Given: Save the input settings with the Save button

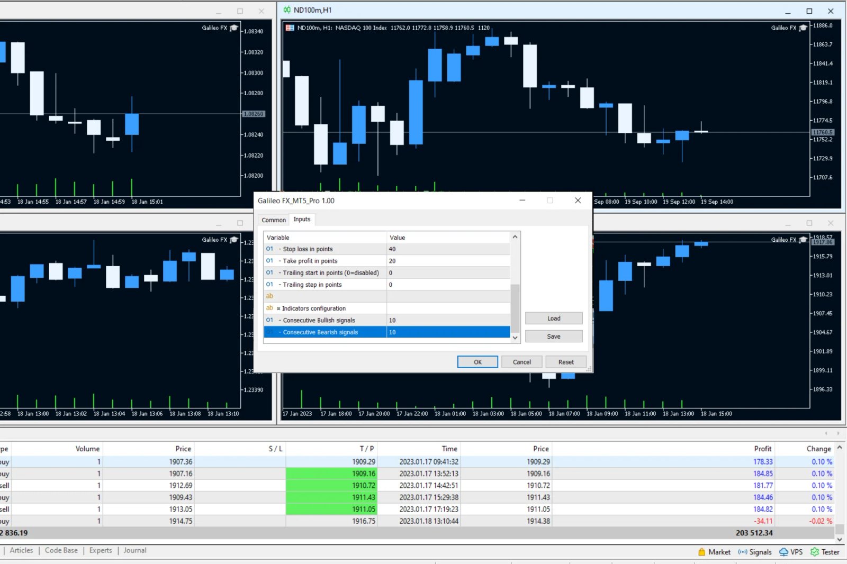Looking at the screenshot, I should [553, 336].
